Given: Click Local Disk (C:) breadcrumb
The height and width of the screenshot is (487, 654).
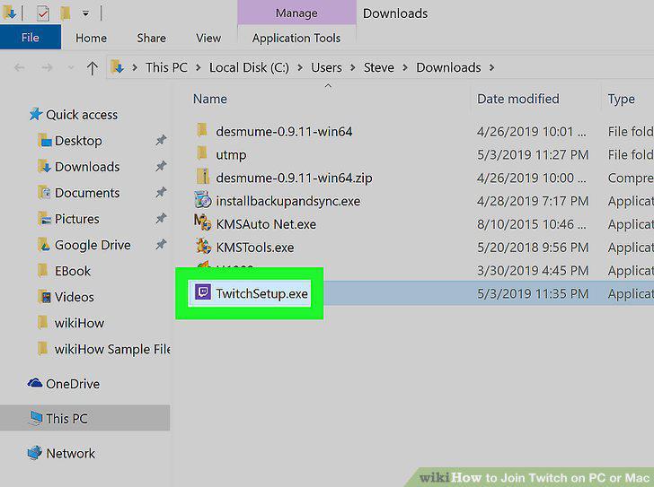Looking at the screenshot, I should pyautogui.click(x=249, y=67).
